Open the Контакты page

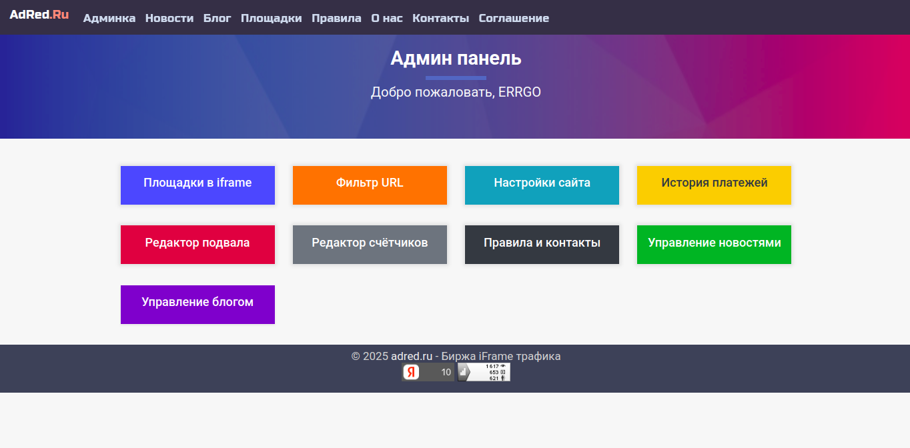click(440, 18)
